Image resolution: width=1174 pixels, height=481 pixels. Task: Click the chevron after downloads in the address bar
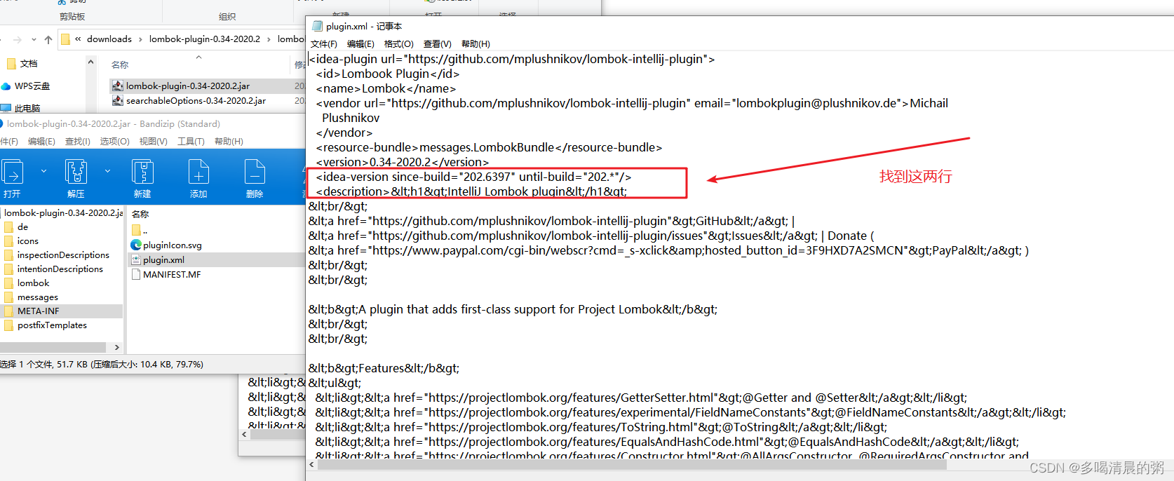tap(140, 39)
